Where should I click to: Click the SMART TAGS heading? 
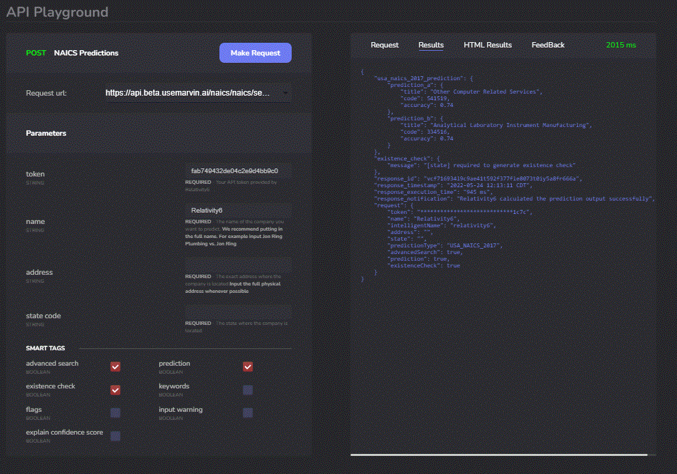(x=45, y=348)
